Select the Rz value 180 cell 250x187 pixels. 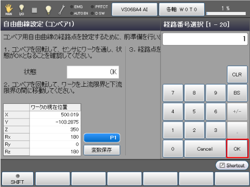coord(55,152)
